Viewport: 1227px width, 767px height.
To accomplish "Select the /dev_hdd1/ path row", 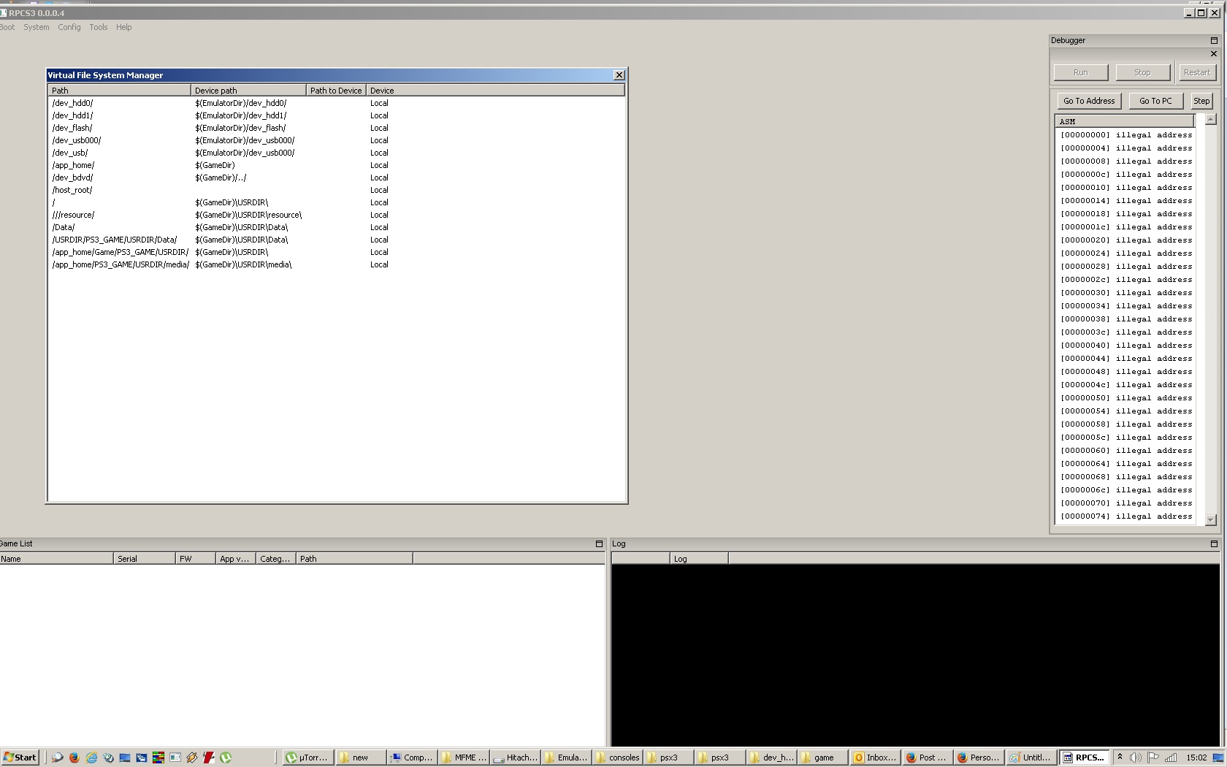I will (x=336, y=115).
